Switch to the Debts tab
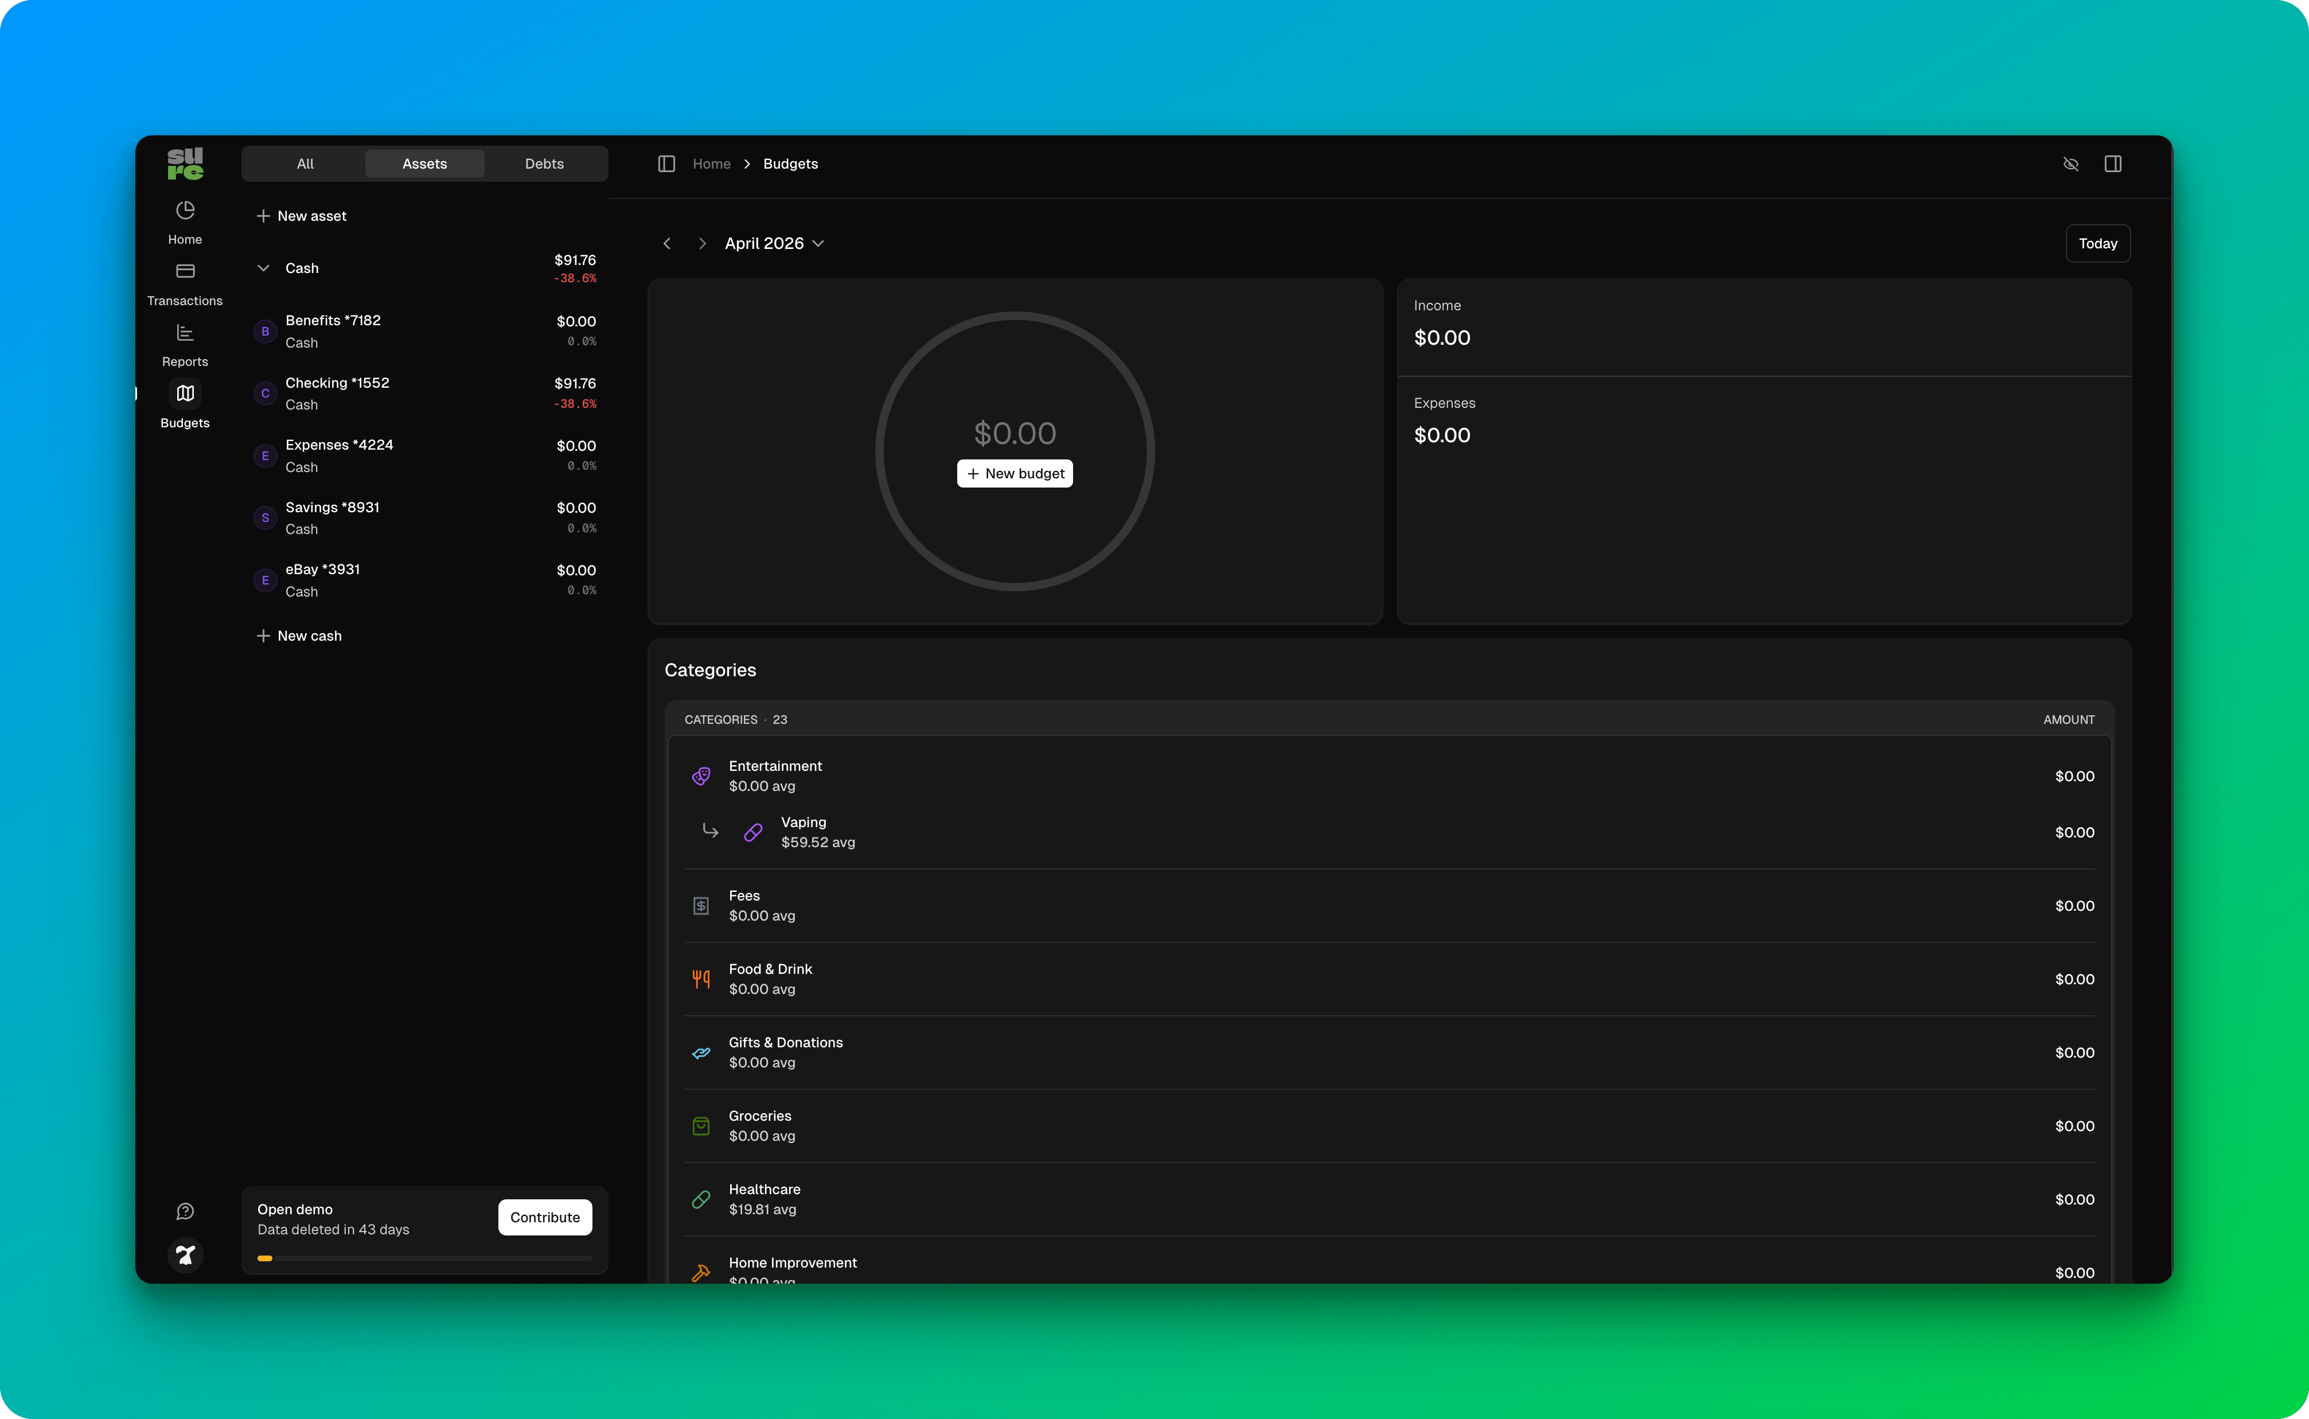 click(x=544, y=163)
